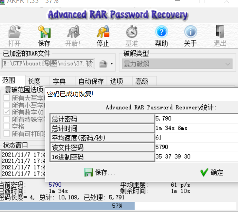Click the green floppy icon beside 保存...
The height and width of the screenshot is (212, 238).
pos(89,172)
